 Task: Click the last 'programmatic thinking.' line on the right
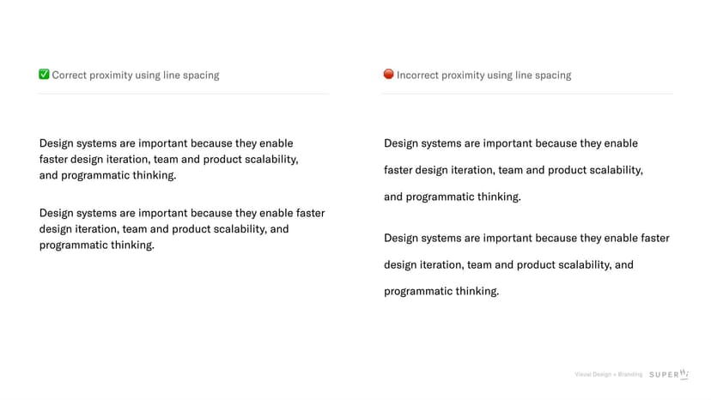click(x=441, y=291)
